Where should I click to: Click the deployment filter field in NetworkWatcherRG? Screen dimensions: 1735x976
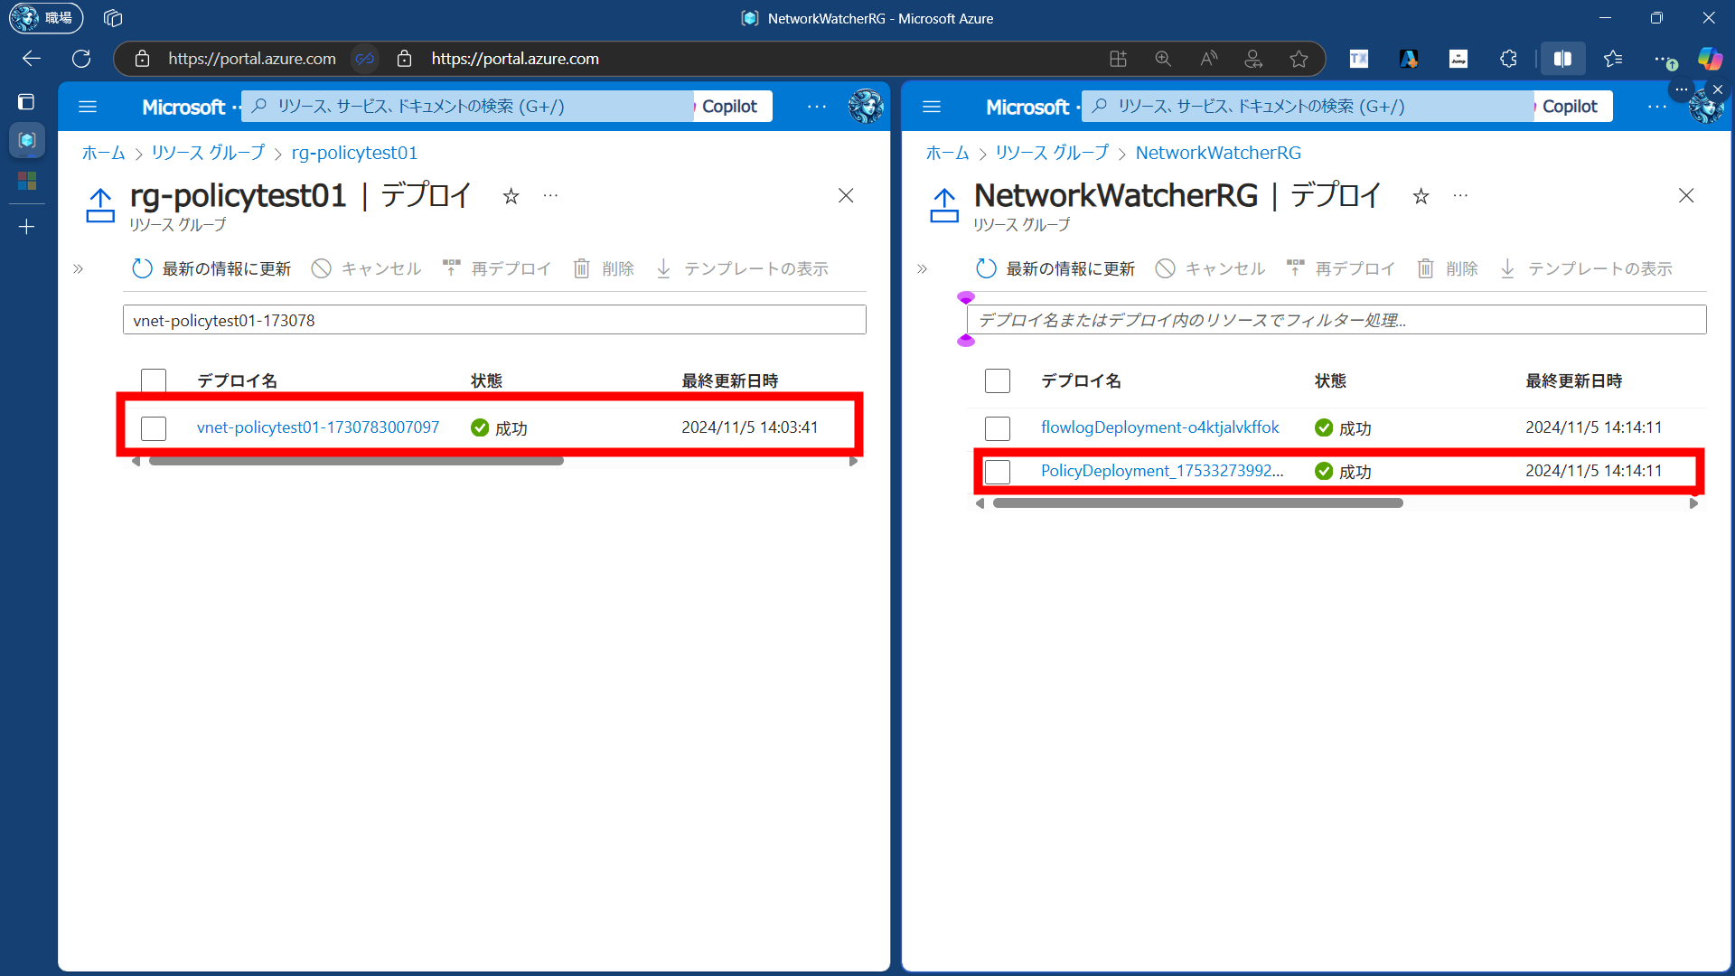[1336, 320]
